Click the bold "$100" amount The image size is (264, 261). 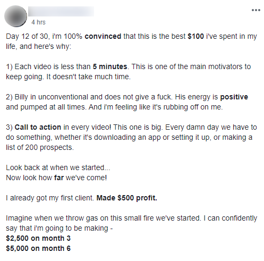click(195, 36)
